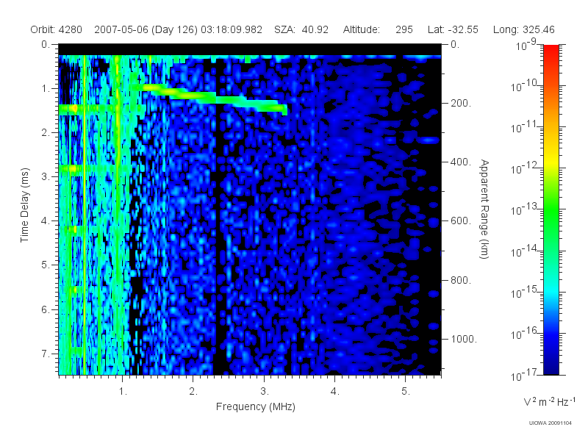
Task: Click the 'Frequency (MHz)' axis label
Action: pyautogui.click(x=256, y=407)
